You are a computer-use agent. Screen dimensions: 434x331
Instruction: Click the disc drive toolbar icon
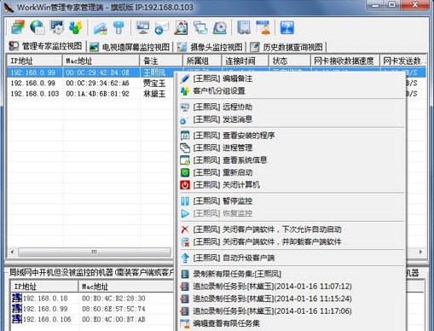220,27
